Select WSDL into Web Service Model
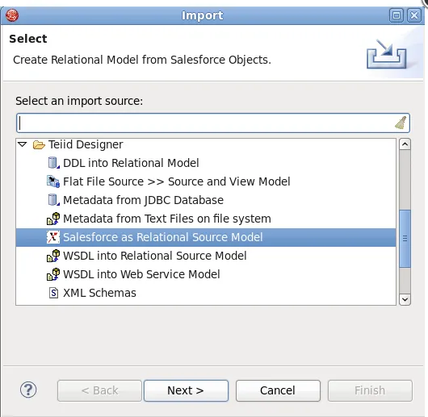428x417 pixels. [141, 274]
